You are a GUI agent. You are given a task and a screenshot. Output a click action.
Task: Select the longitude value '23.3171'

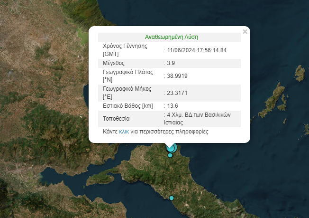click(177, 93)
